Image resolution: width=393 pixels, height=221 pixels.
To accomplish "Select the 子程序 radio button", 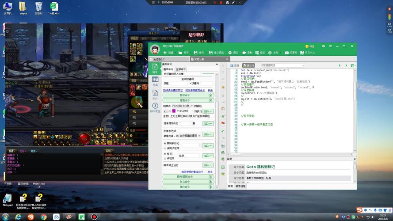I will point(165,158).
